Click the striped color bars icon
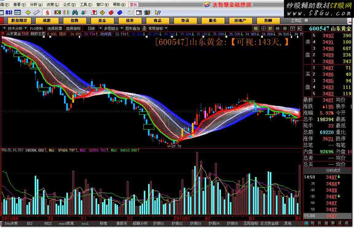Viewport: 354px width, 228px height. [x=66, y=12]
